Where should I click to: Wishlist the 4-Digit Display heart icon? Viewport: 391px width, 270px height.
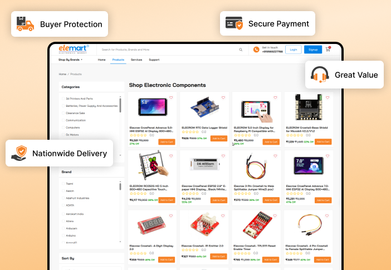pyautogui.click(x=171, y=215)
